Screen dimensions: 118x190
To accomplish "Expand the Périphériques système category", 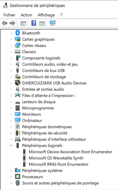I will pyautogui.click(x=11, y=170).
